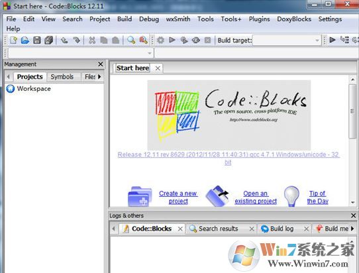359x273 pixels.
Task: Select the Build messages tab
Action: pos(332,229)
